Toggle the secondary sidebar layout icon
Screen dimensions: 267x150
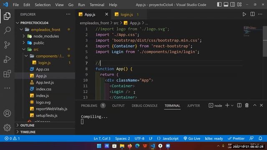tap(232, 5)
